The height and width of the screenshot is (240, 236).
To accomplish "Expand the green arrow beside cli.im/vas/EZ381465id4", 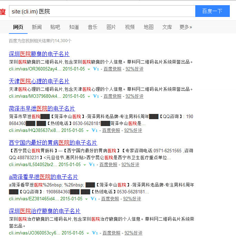I will click(86, 199).
